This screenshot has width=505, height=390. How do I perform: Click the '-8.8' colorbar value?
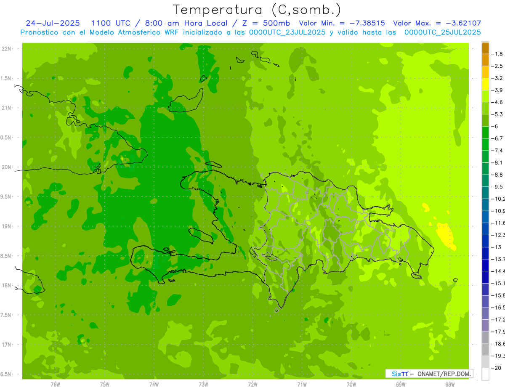click(497, 175)
